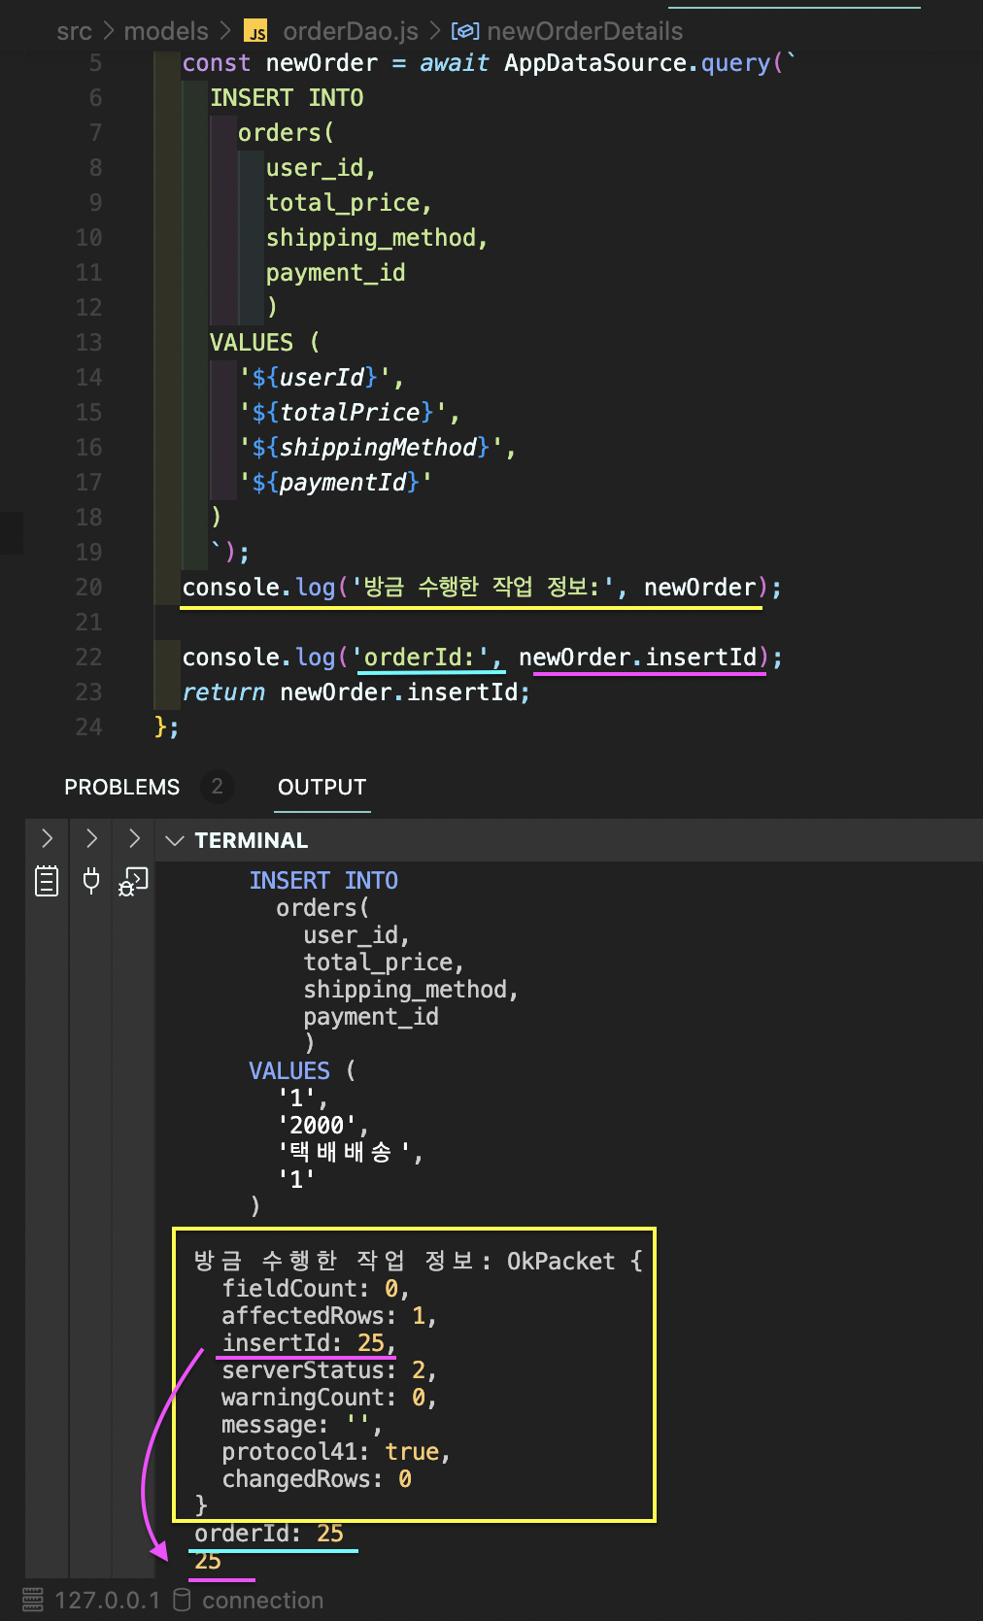Expand the collapsed panel above debug icon

[134, 838]
